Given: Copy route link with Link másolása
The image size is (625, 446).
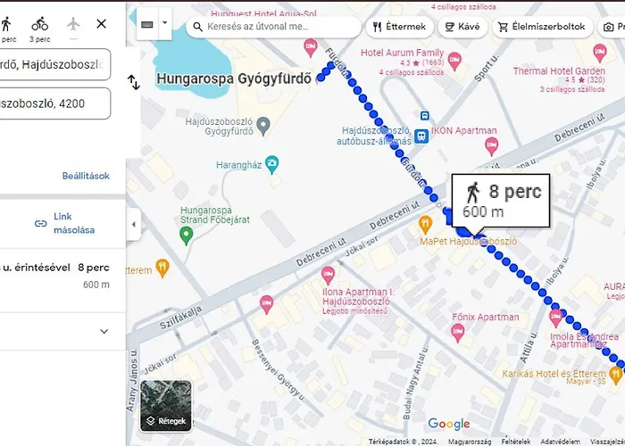Looking at the screenshot, I should pos(64,223).
